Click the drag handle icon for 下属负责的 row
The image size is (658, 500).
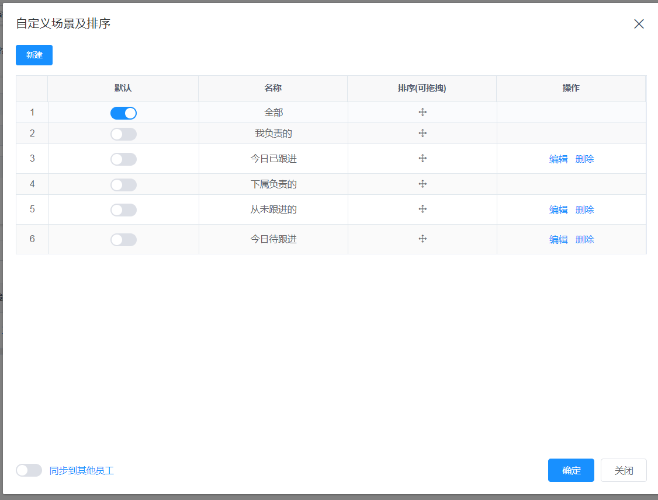422,184
